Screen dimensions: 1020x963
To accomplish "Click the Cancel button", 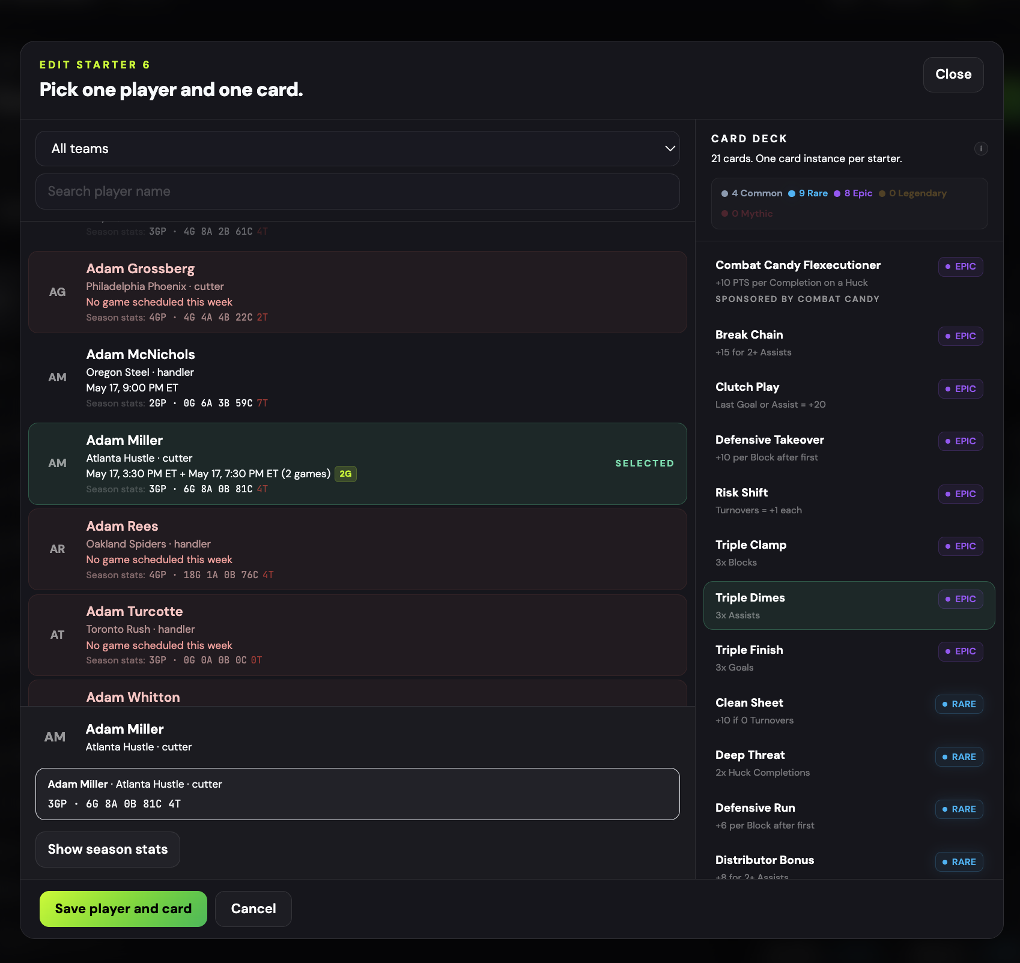I will pyautogui.click(x=253, y=909).
